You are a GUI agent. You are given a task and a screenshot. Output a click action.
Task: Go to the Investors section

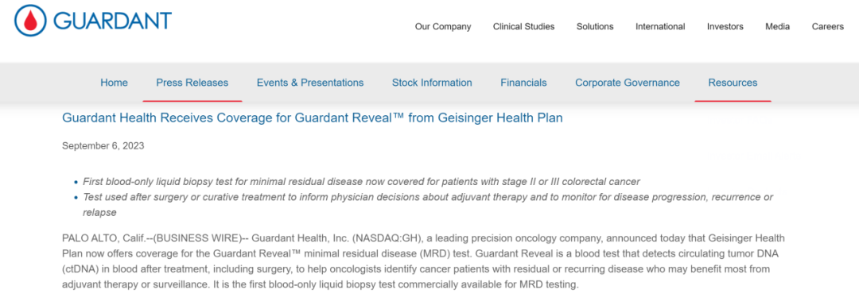coord(725,26)
